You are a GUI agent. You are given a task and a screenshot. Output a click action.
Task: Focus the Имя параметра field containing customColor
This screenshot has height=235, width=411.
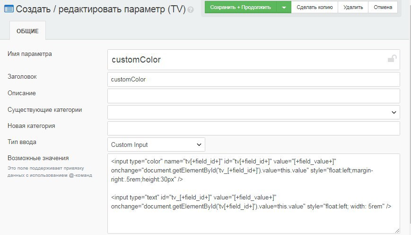pyautogui.click(x=246, y=60)
